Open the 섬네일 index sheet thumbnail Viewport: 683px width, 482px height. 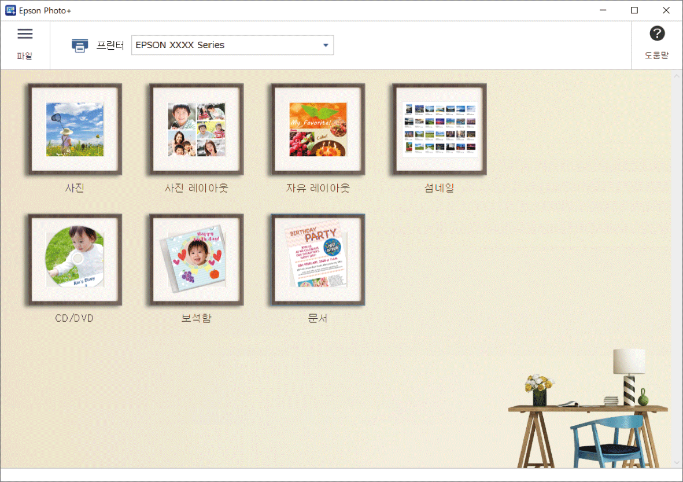[439, 130]
